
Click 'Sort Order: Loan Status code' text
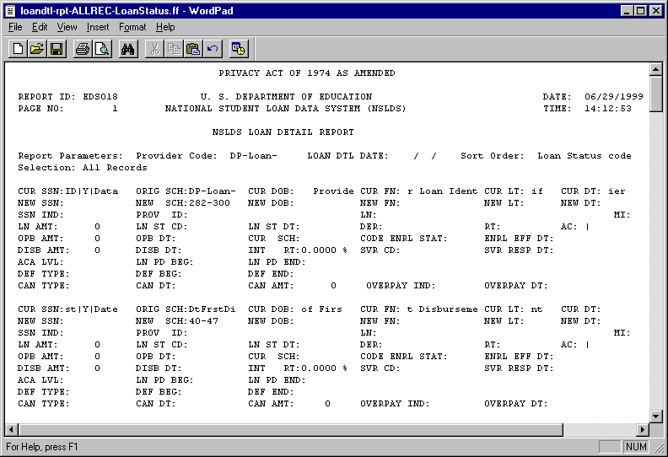click(x=546, y=156)
